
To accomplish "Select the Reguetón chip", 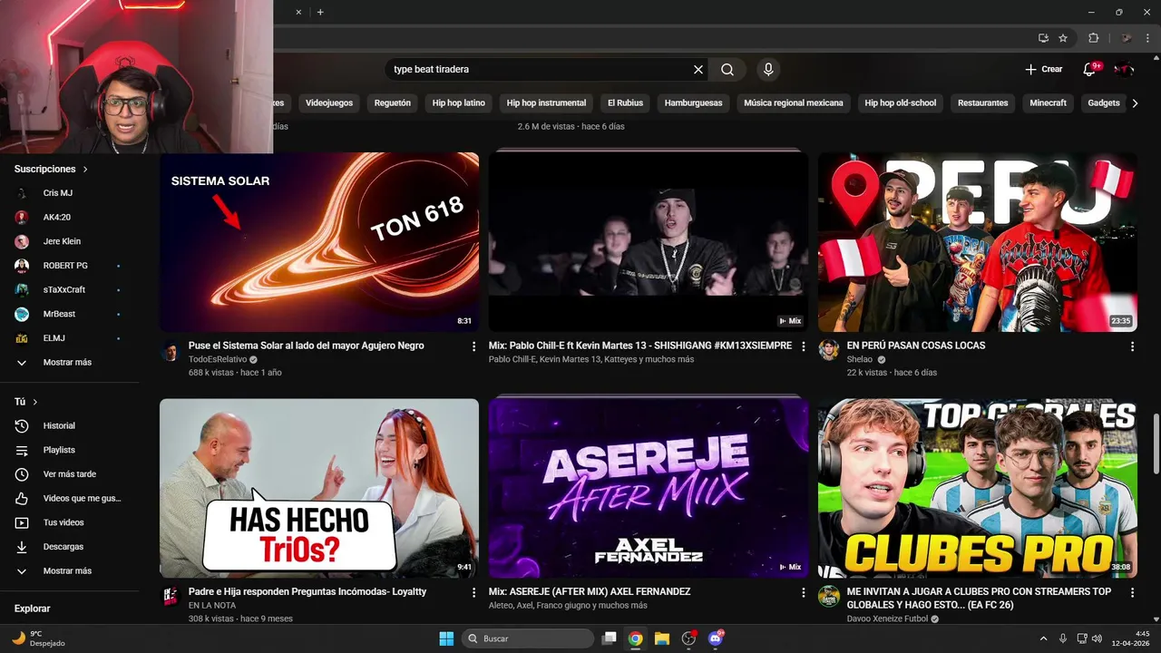I will [x=393, y=103].
